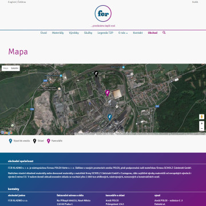Zoom in the map with plus

tap(201, 124)
